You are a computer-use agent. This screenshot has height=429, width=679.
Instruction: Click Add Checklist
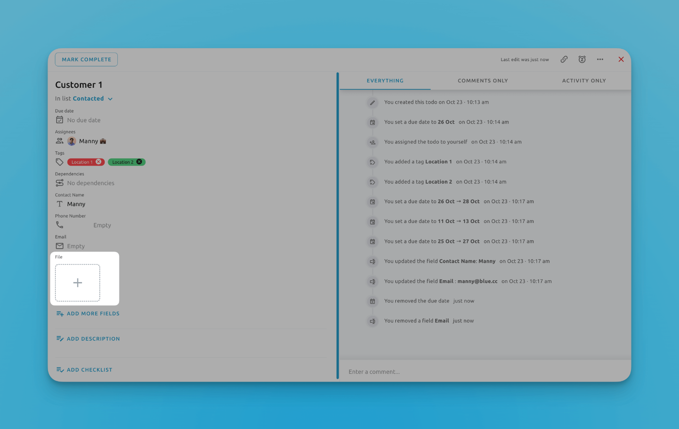tap(84, 369)
